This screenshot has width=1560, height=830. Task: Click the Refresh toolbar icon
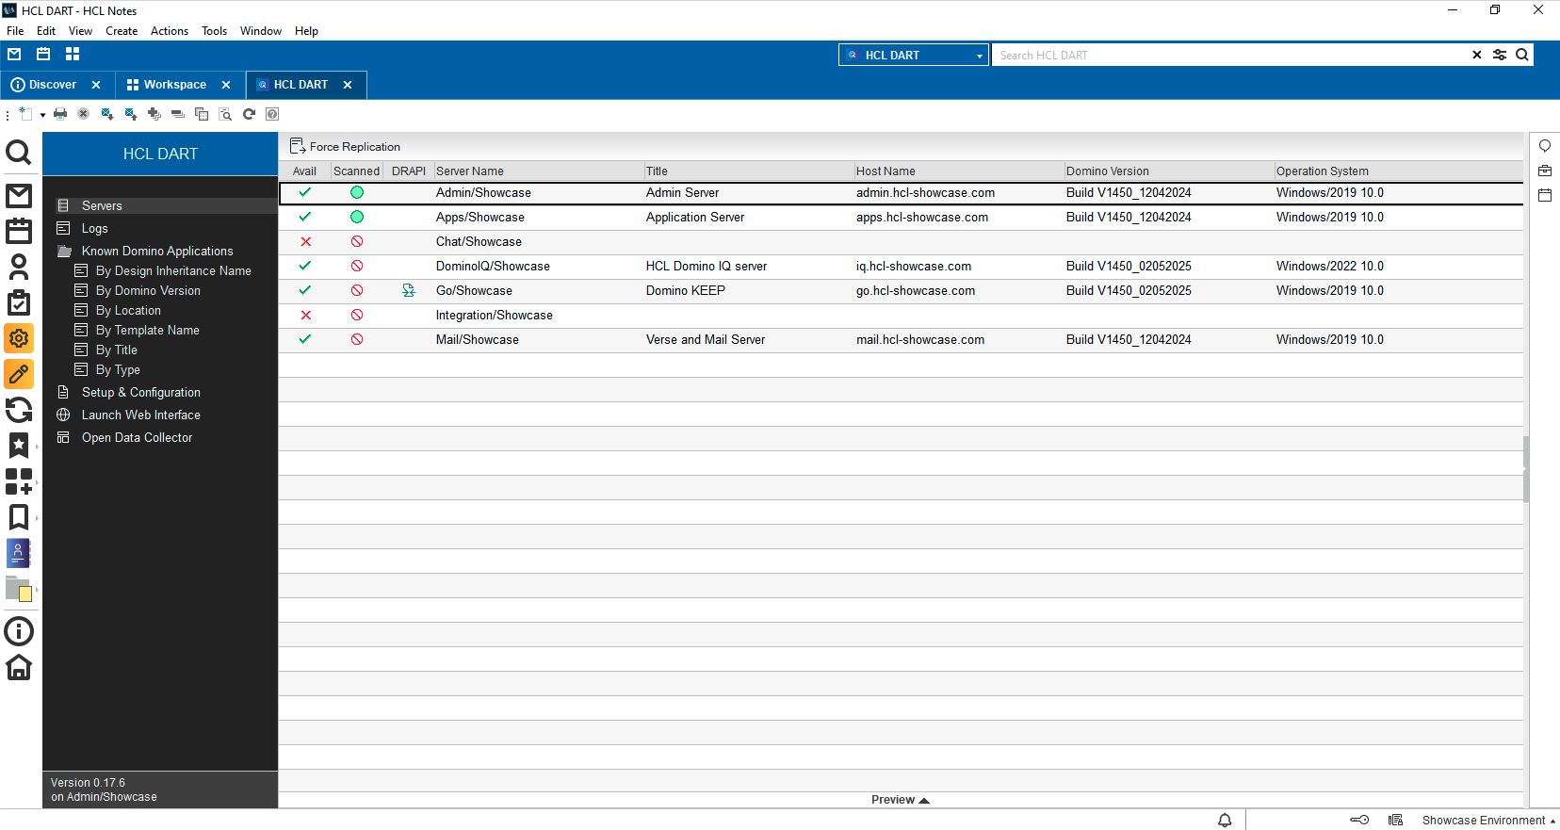[x=249, y=114]
